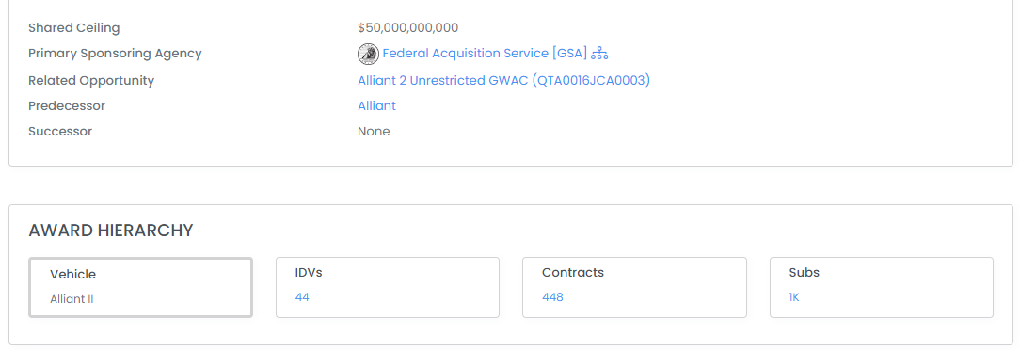The image size is (1020, 350).
Task: Click the GSA seal logo icon
Action: 368,54
